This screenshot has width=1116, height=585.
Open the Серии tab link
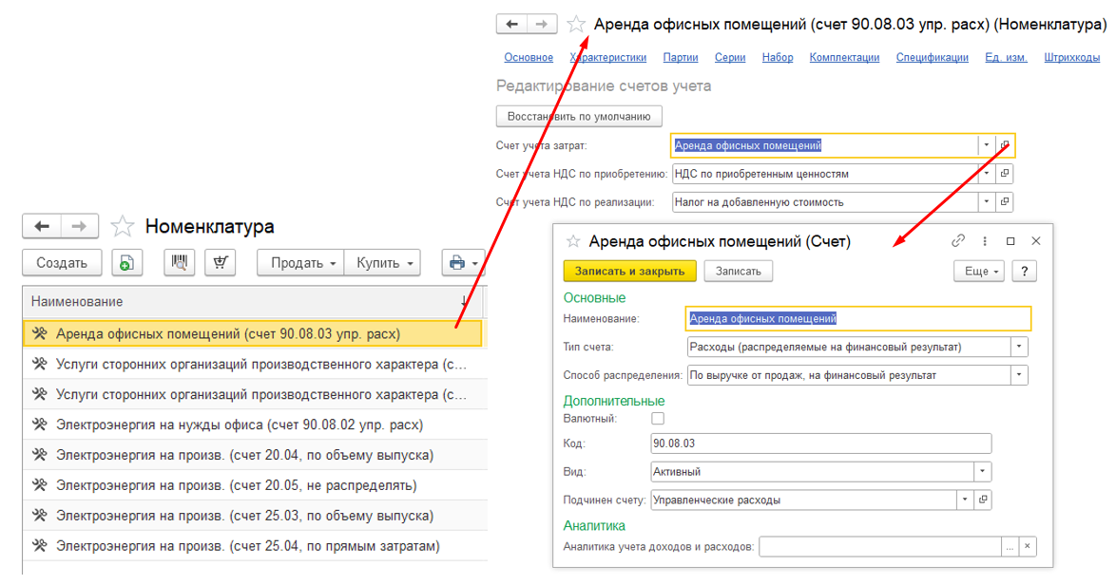(730, 58)
